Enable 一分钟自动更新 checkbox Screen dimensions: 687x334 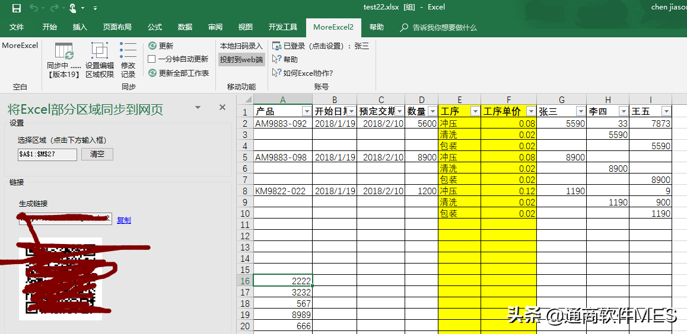(x=152, y=59)
